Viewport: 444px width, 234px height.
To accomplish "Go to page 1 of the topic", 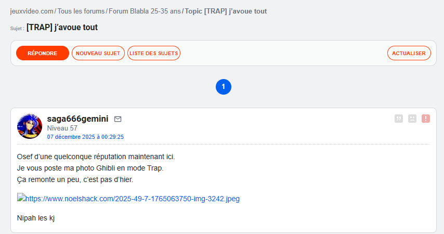I will click(x=223, y=87).
